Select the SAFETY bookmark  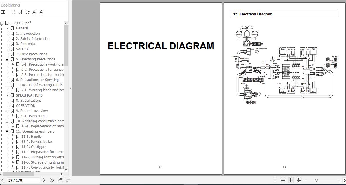(x=22, y=49)
